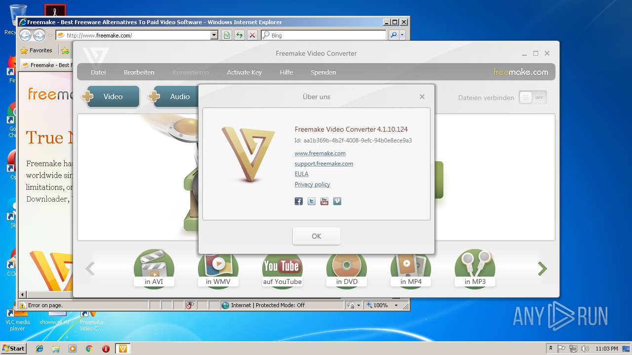Click the Internet Explorer address bar
This screenshot has height=355, width=632.
pos(133,35)
